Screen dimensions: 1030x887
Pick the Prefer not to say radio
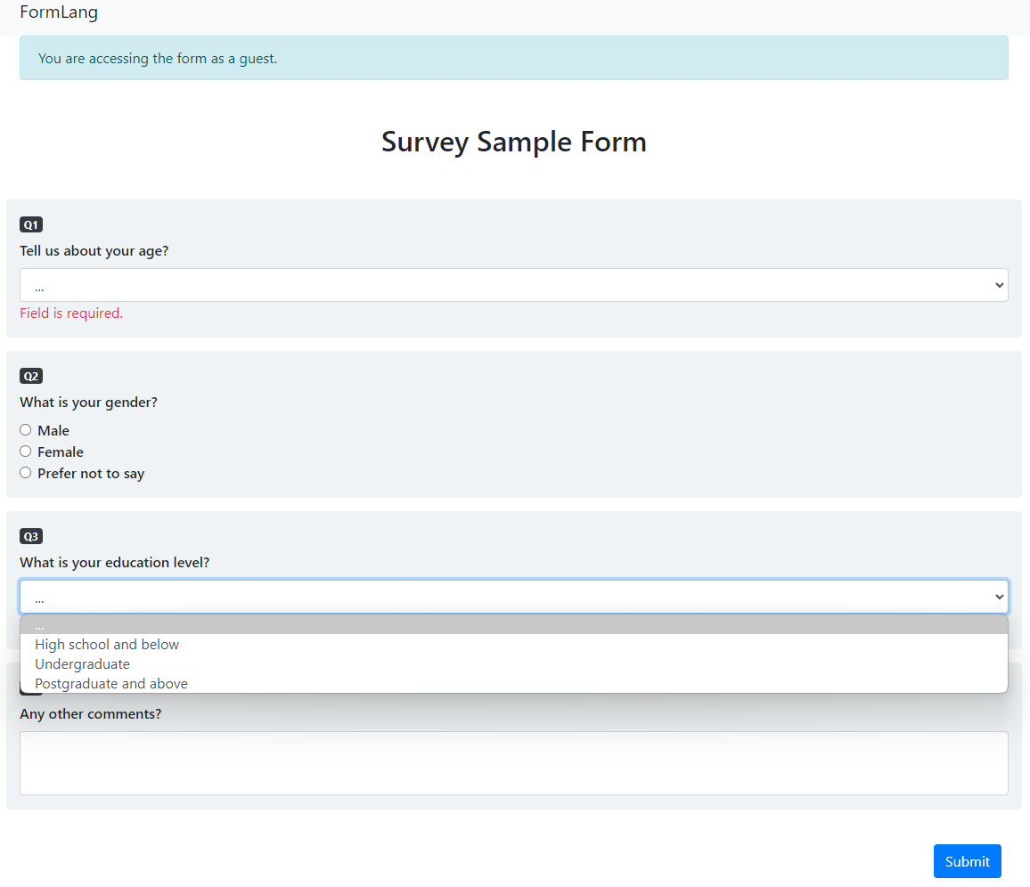[26, 473]
